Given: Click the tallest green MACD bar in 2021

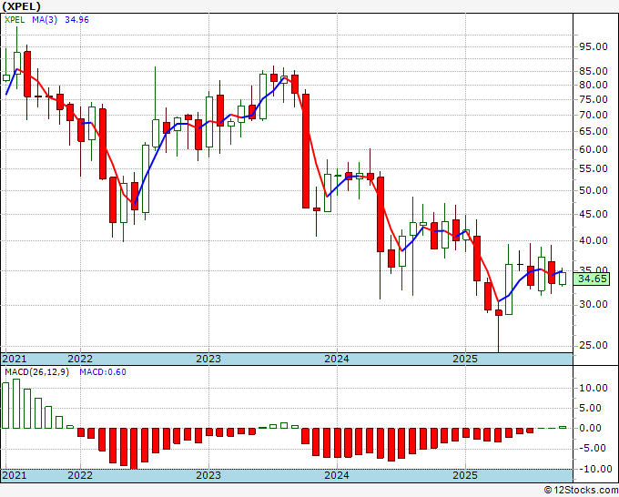Looking at the screenshot, I should tap(16, 403).
